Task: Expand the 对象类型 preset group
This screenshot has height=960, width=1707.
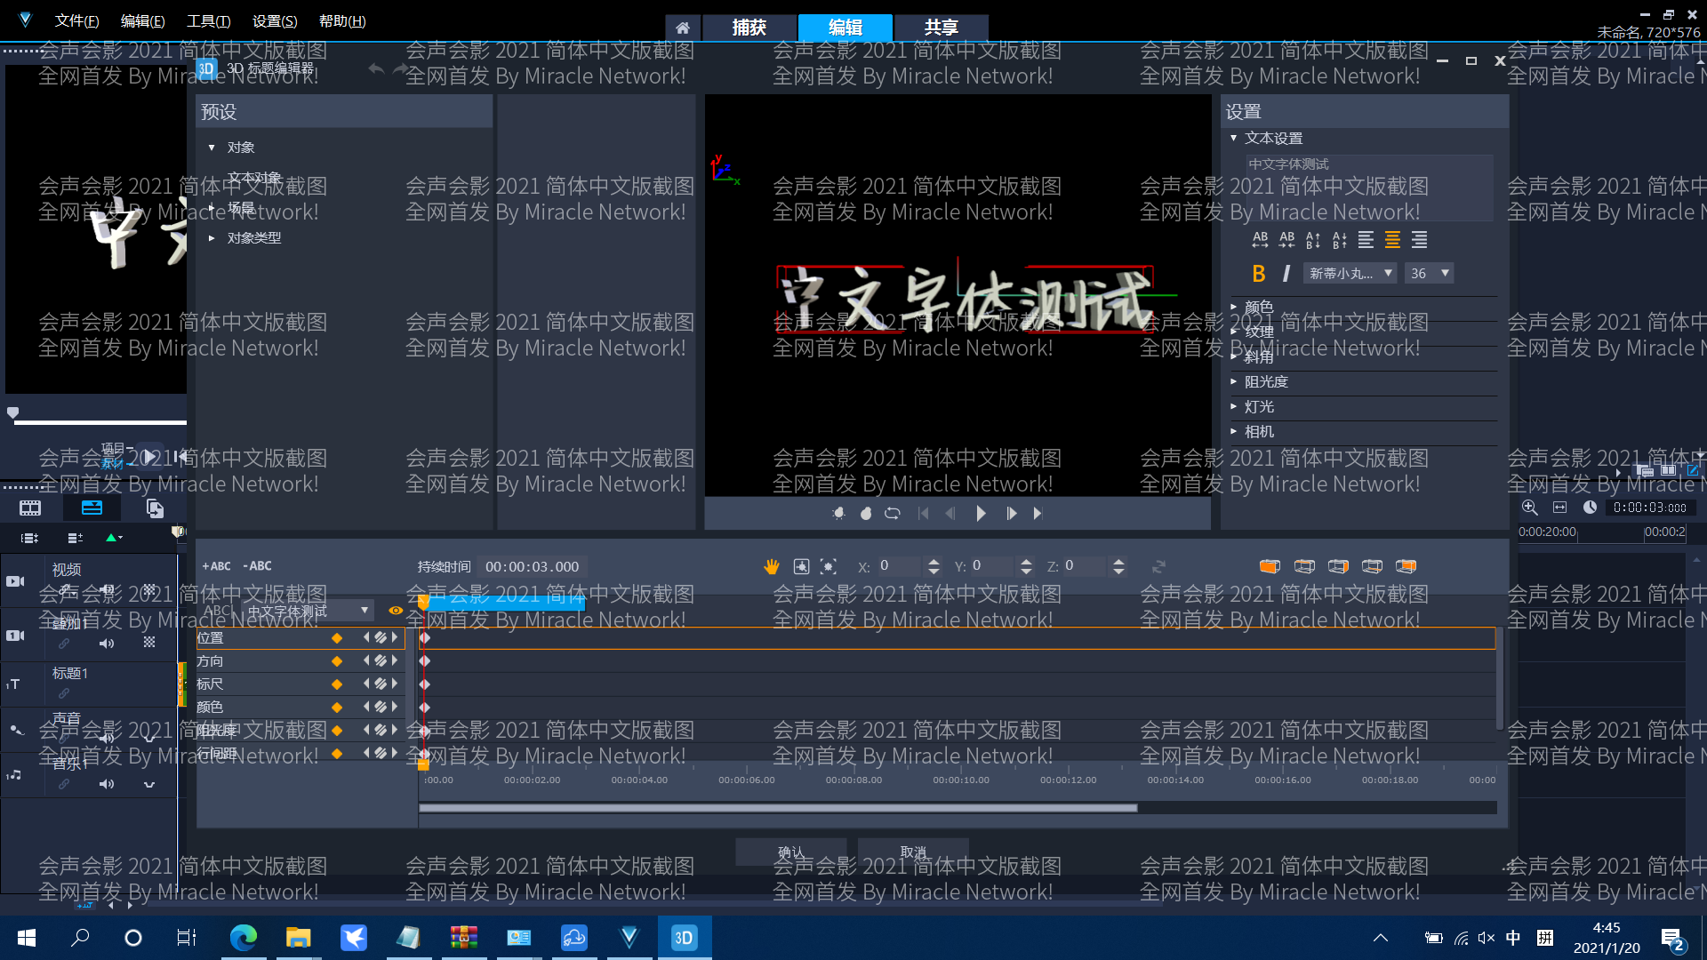Action: pyautogui.click(x=212, y=238)
